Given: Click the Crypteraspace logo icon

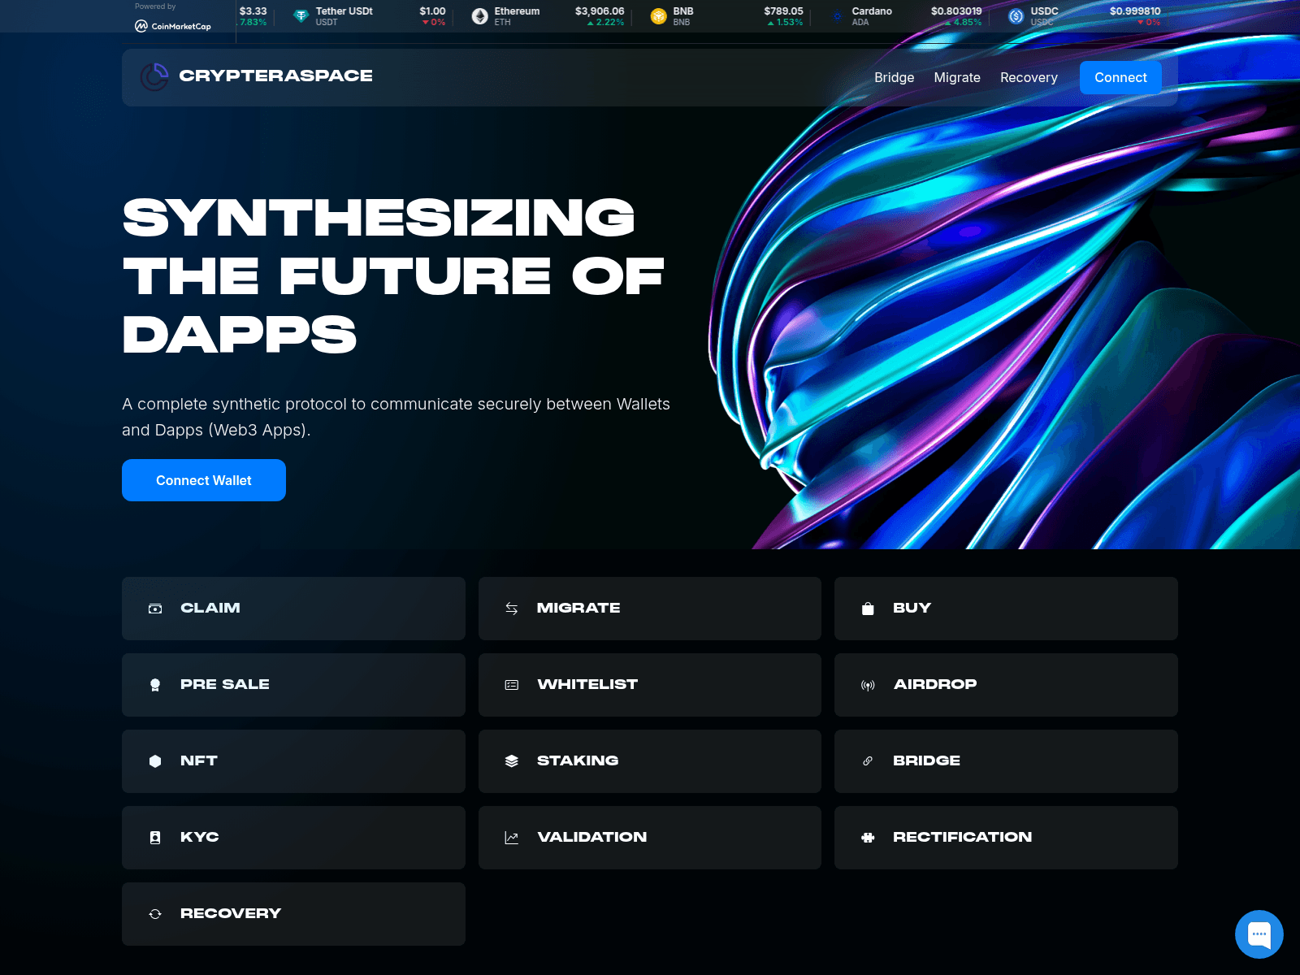Looking at the screenshot, I should 154,76.
